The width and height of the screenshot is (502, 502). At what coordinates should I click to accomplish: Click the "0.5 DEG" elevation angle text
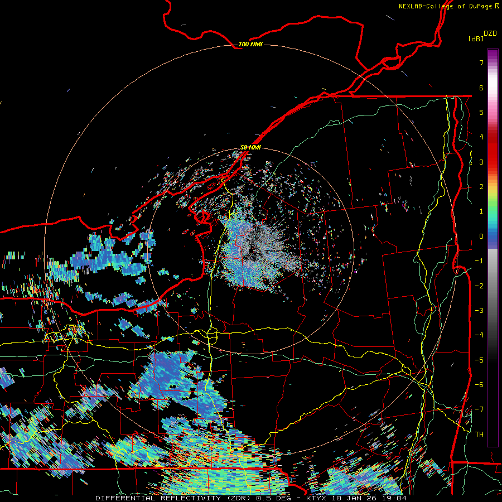pos(274,498)
